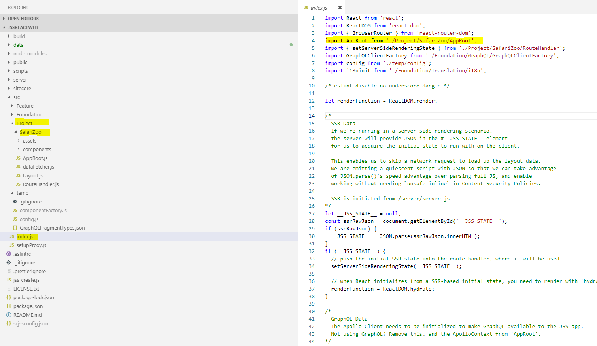Click text file icon beside LICENSE.txt
The image size is (597, 346).
coord(9,289)
